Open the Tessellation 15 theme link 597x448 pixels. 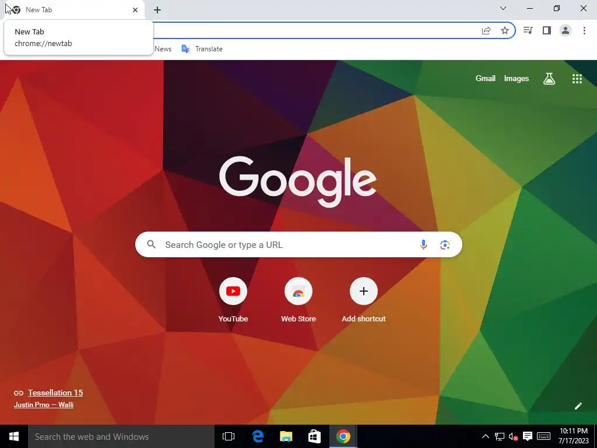[55, 393]
